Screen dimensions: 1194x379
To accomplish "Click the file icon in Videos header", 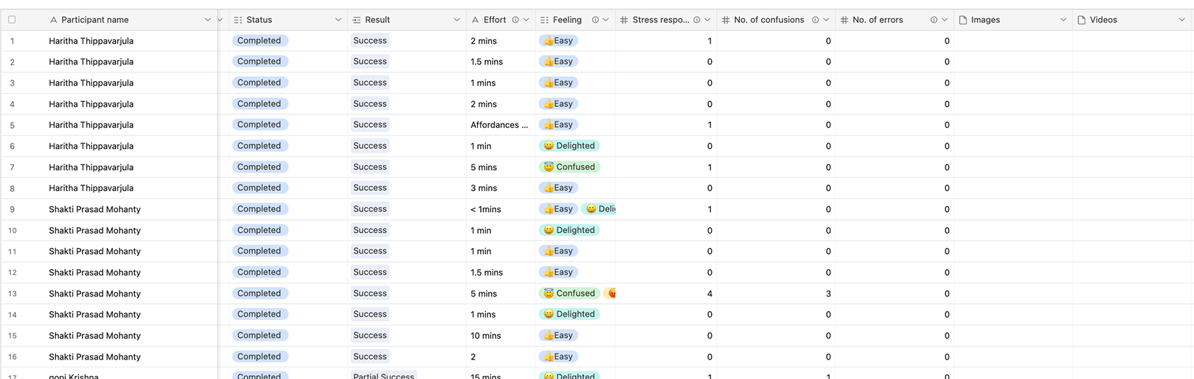I will [x=1081, y=20].
